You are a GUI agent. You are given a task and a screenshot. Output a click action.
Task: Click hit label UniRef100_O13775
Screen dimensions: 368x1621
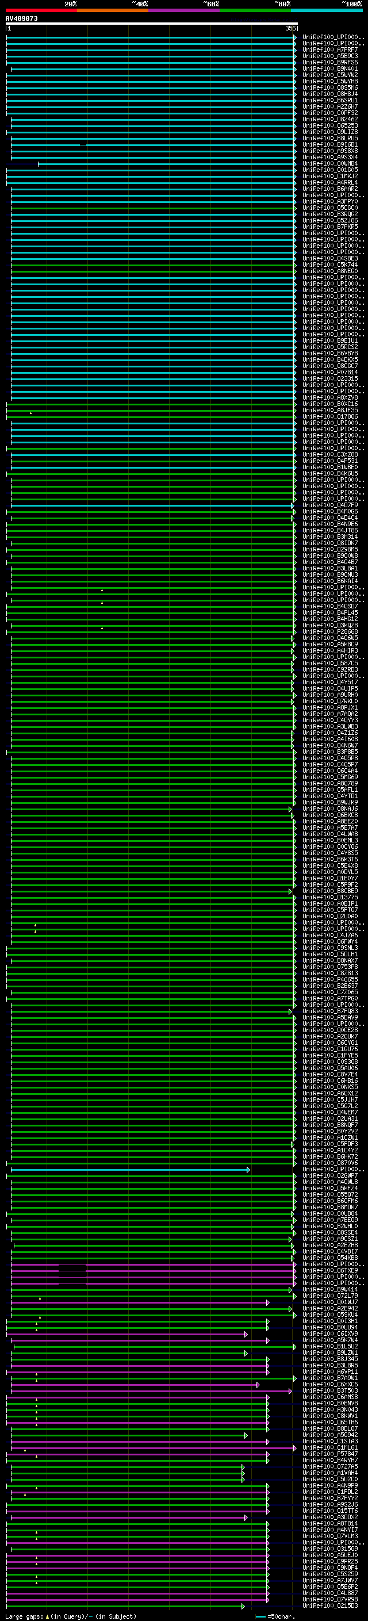pyautogui.click(x=329, y=898)
